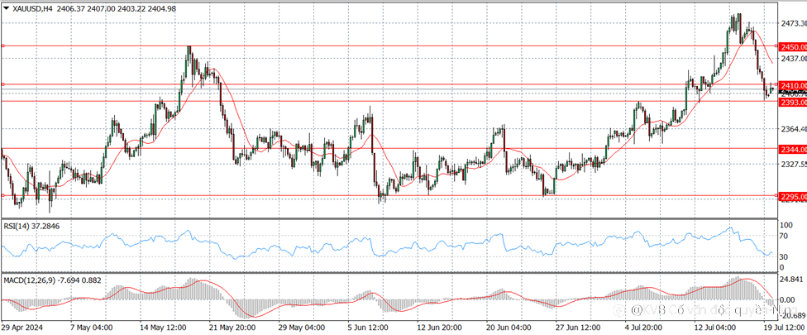Viewport: 807px width, 335px height.
Task: Select the red 2450.00 price level label
Action: click(x=793, y=47)
